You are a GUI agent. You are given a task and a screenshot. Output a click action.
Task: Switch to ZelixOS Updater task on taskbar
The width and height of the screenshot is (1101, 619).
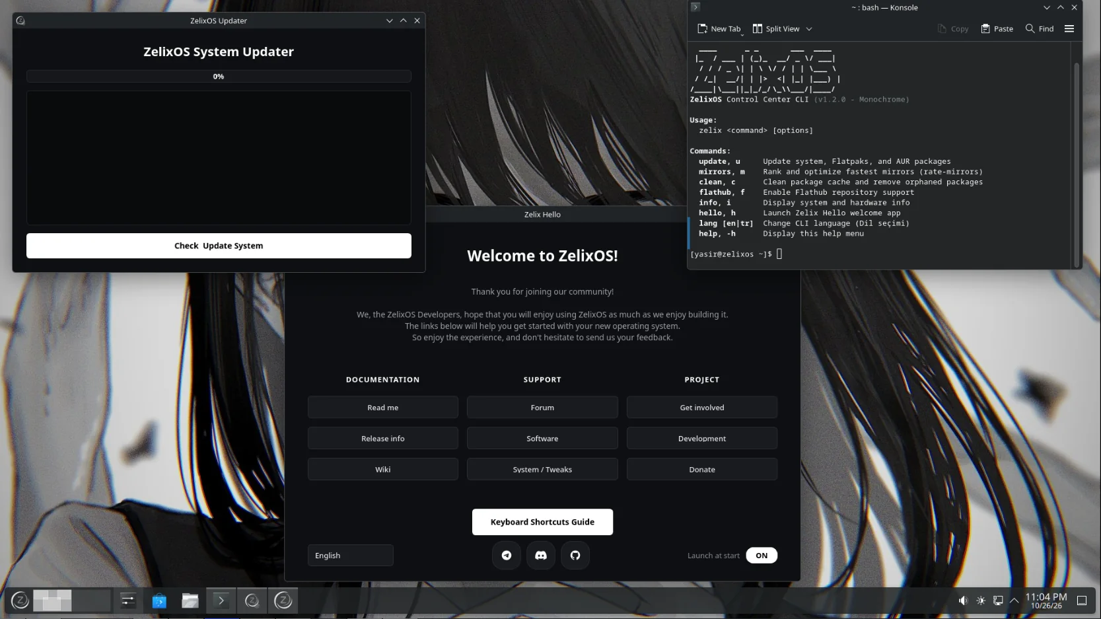[252, 601]
